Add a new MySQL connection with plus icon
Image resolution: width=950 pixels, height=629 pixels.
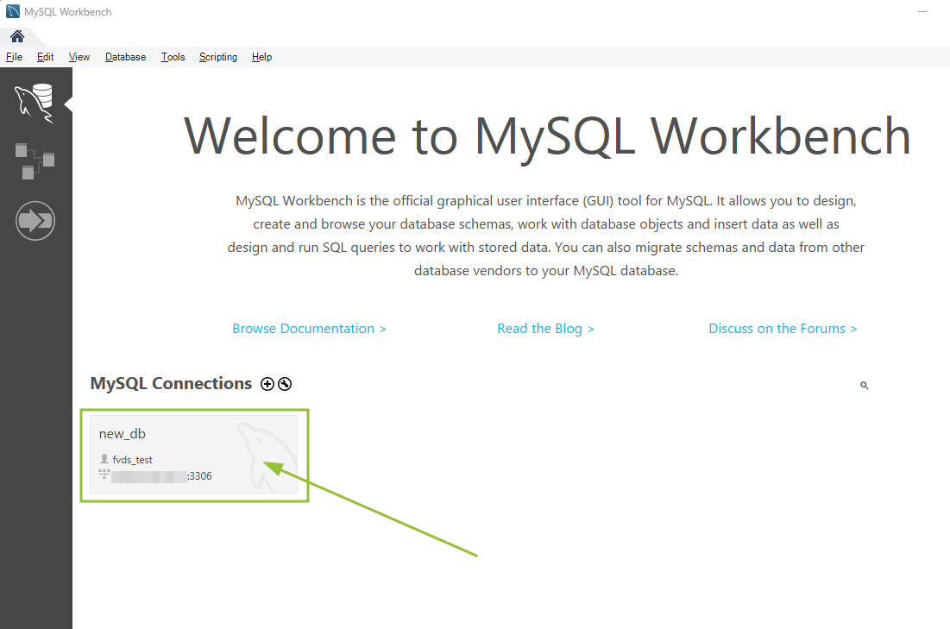[x=267, y=384]
